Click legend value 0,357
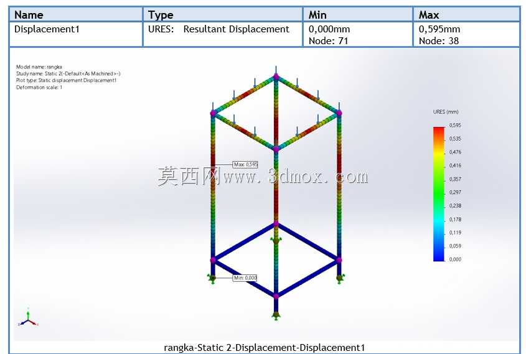The height and width of the screenshot is (354, 526). 455,179
